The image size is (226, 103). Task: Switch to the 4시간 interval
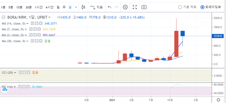point(49,7)
